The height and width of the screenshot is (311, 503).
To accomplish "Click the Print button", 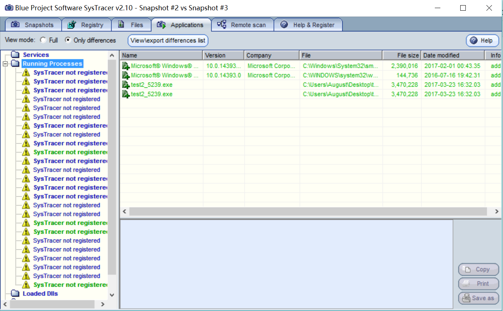I will 478,284.
